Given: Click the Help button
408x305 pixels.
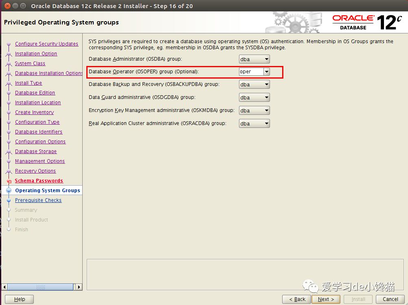Looking at the screenshot, I should (x=20, y=299).
